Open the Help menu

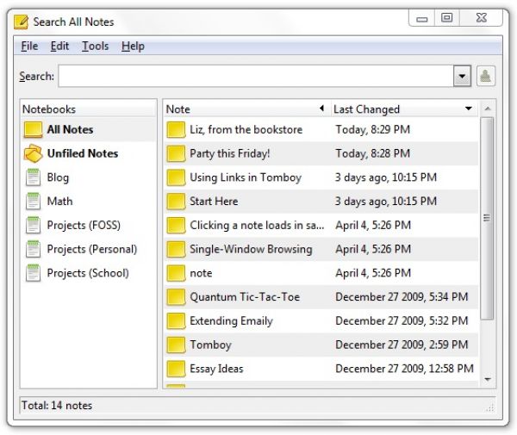(133, 46)
